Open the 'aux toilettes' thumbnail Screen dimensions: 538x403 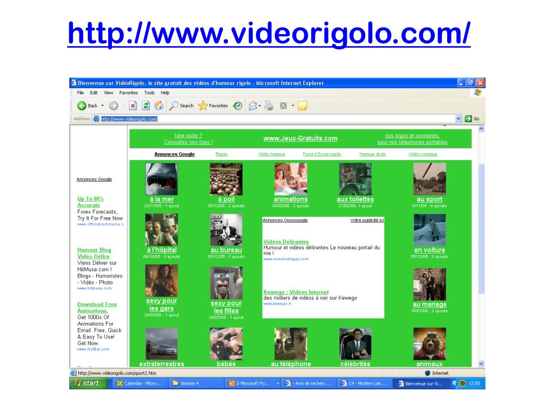(x=355, y=179)
